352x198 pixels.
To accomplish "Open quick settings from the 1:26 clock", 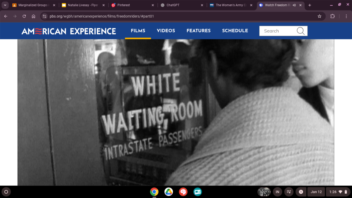I will tap(338, 192).
